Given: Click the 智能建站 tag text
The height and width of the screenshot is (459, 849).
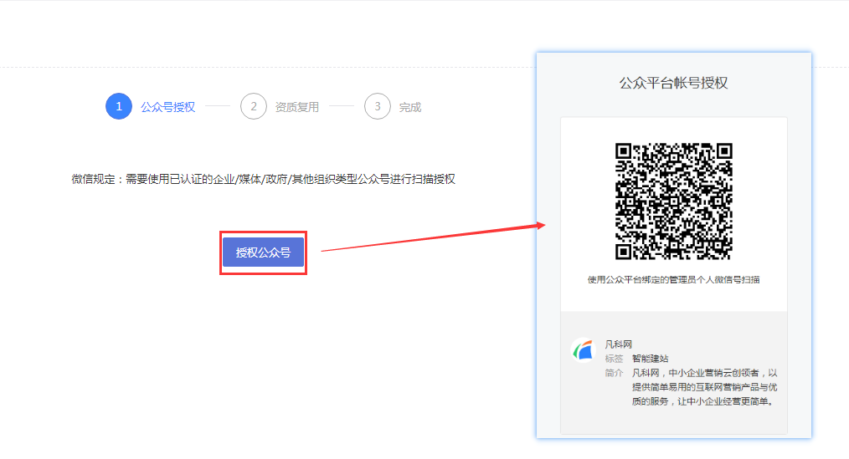Looking at the screenshot, I should pyautogui.click(x=651, y=359).
